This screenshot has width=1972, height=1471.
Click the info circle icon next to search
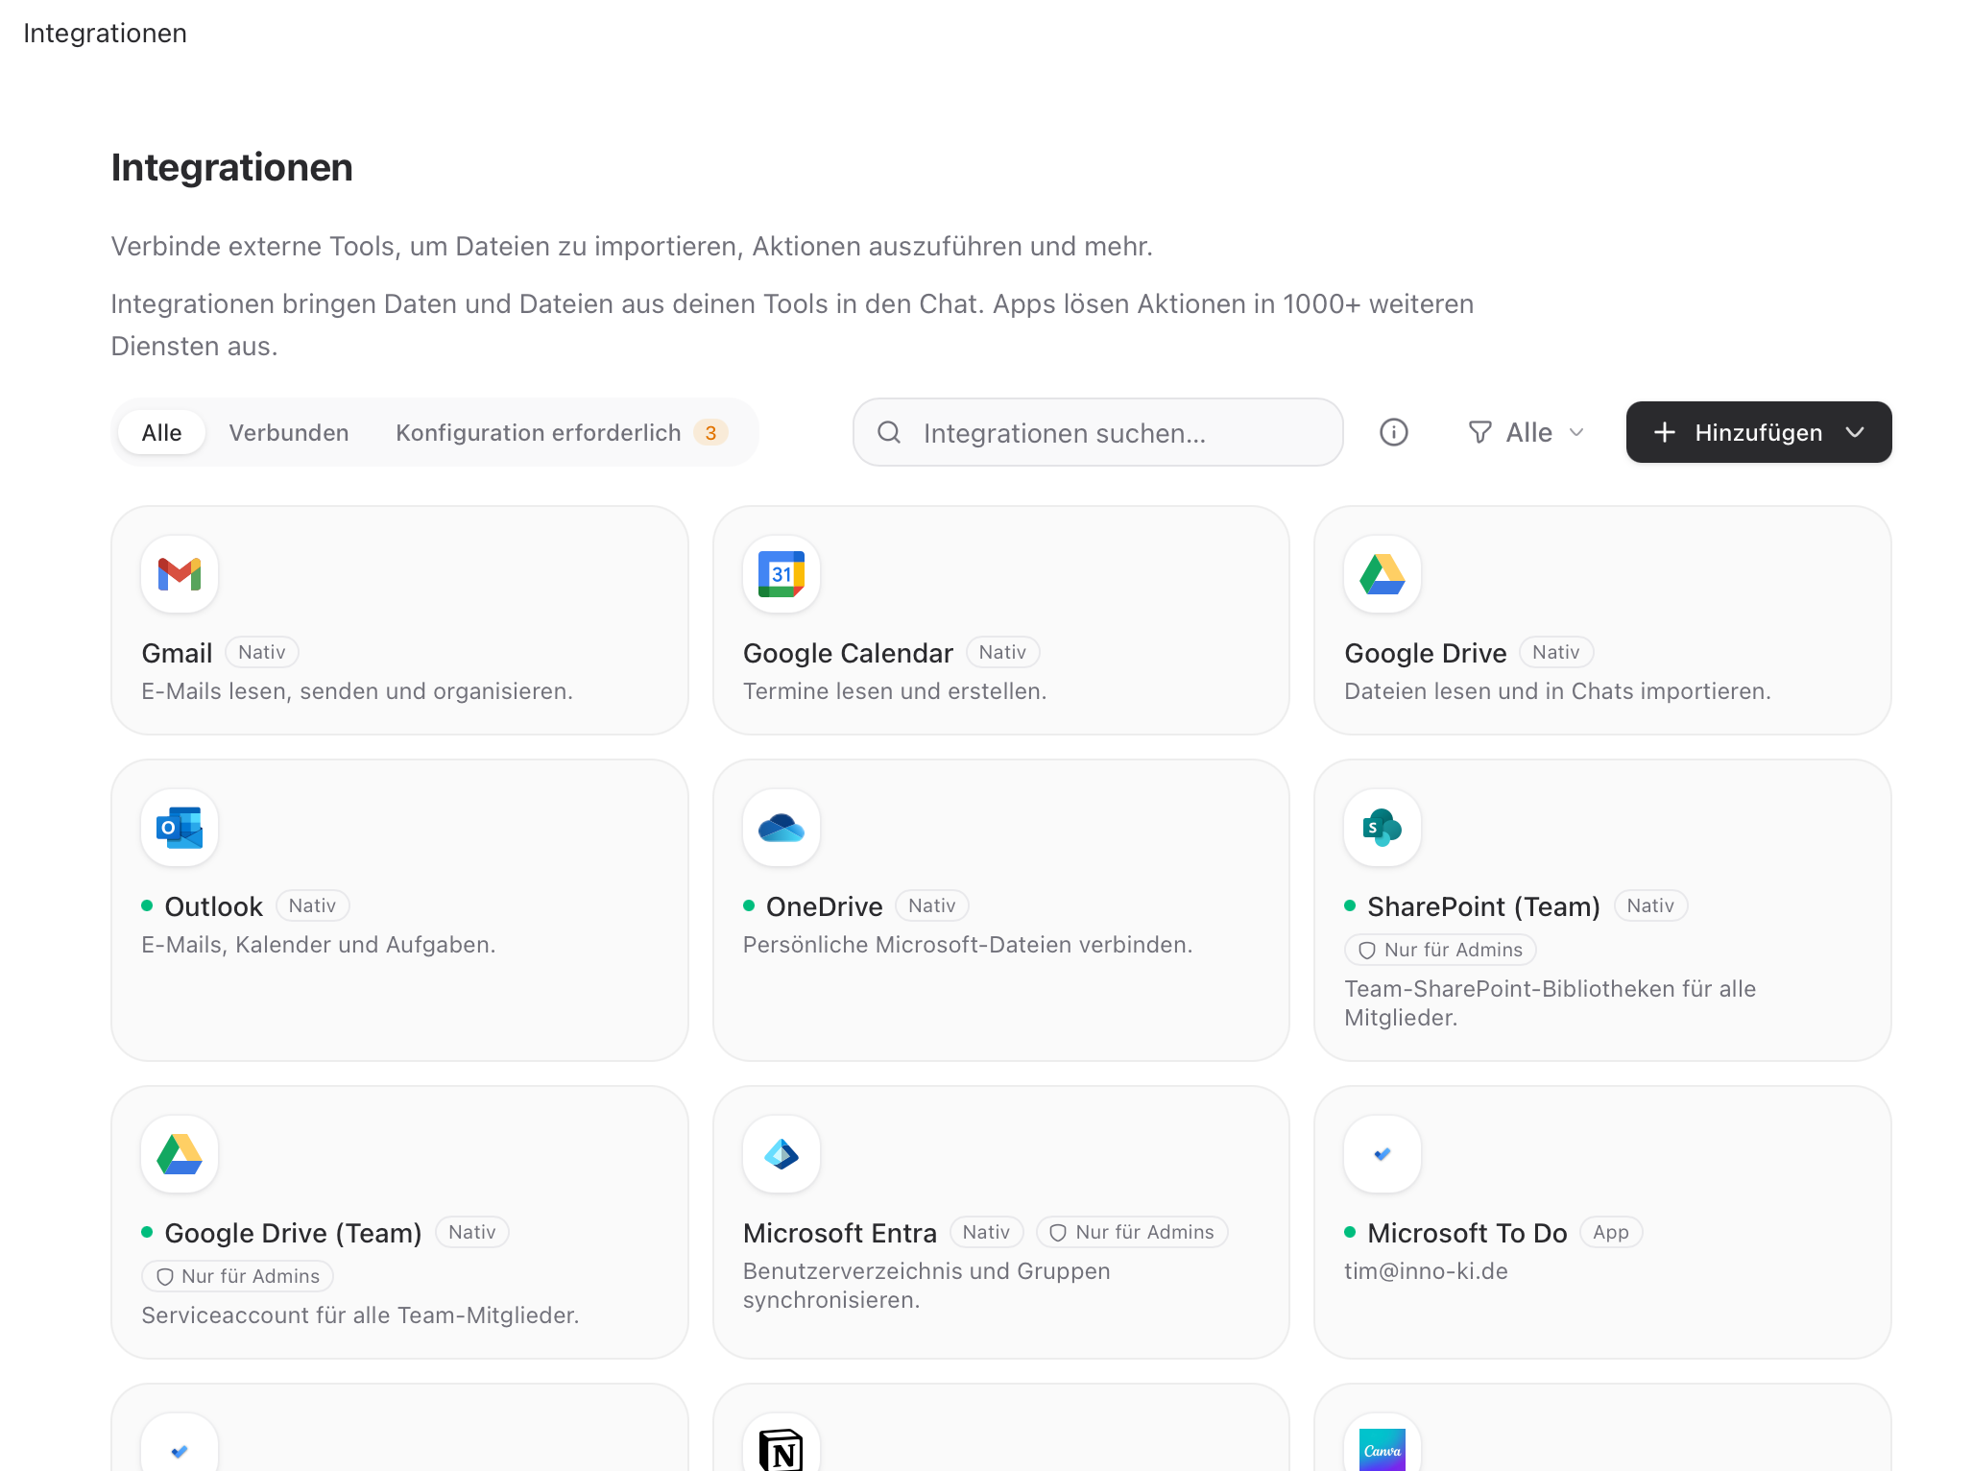point(1394,433)
